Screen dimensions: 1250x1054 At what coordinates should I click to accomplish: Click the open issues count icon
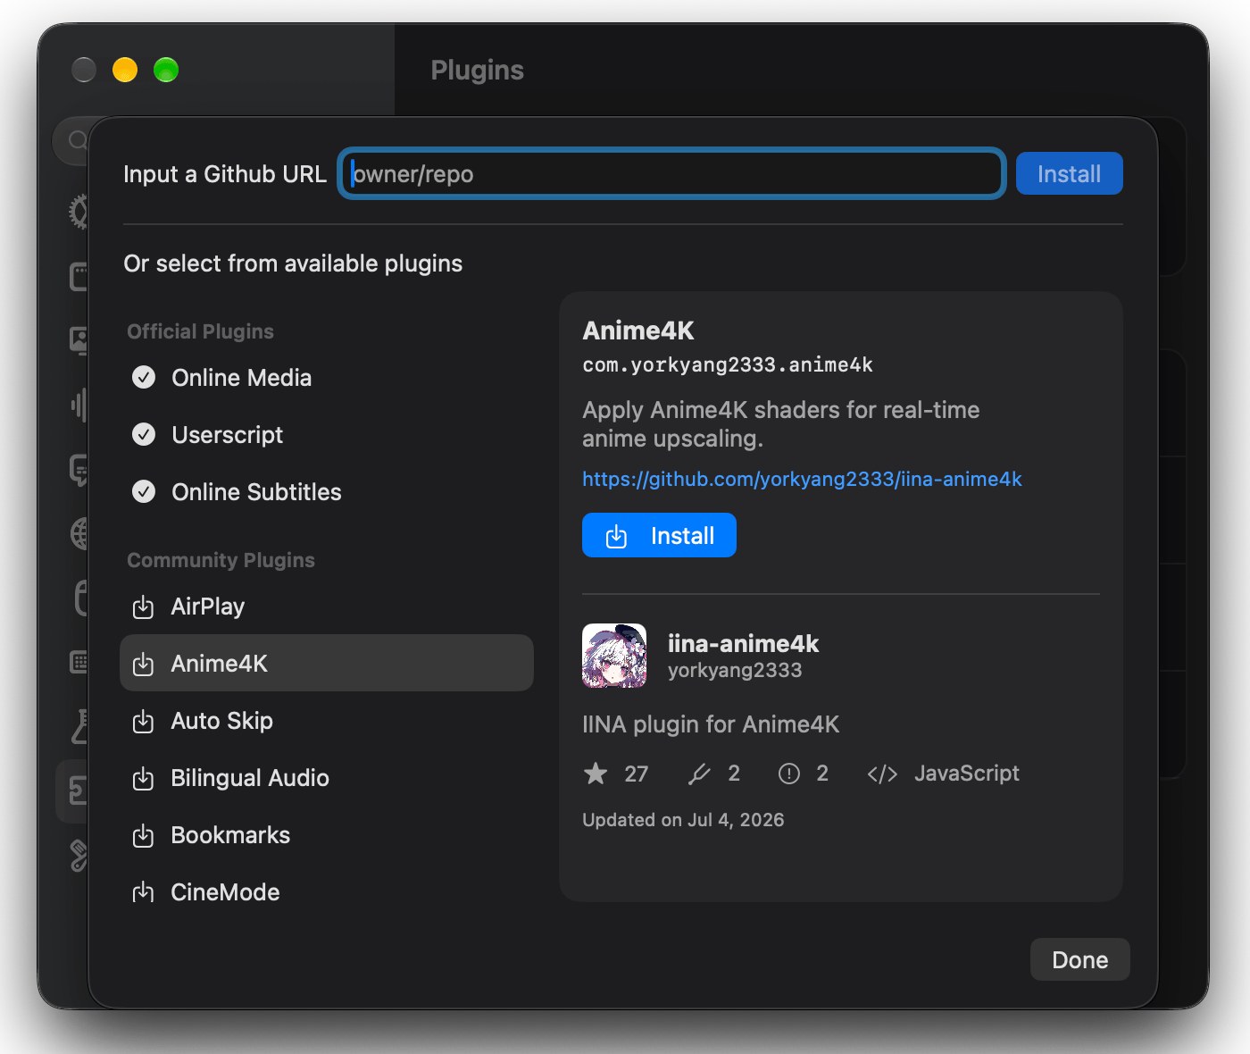(x=789, y=774)
